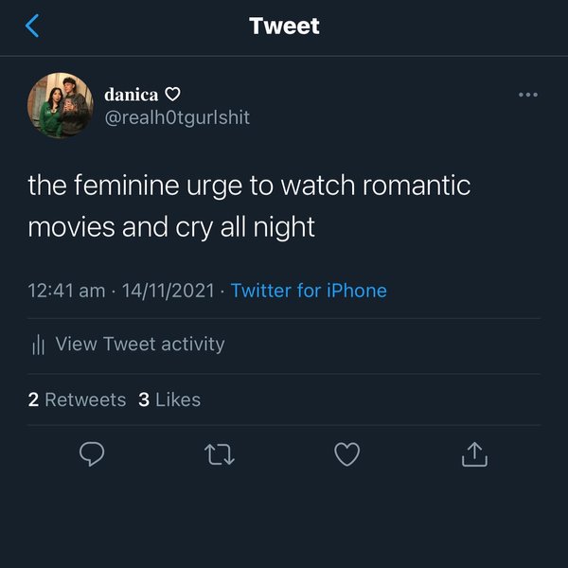This screenshot has width=568, height=568.
Task: Show the 3 Likes list
Action: (x=169, y=399)
